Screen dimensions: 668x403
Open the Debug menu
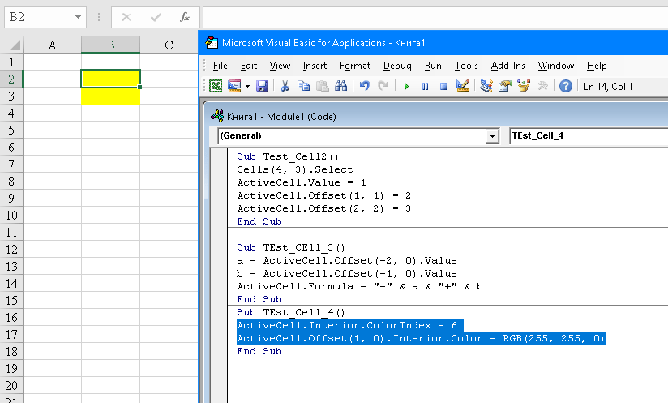tap(397, 66)
